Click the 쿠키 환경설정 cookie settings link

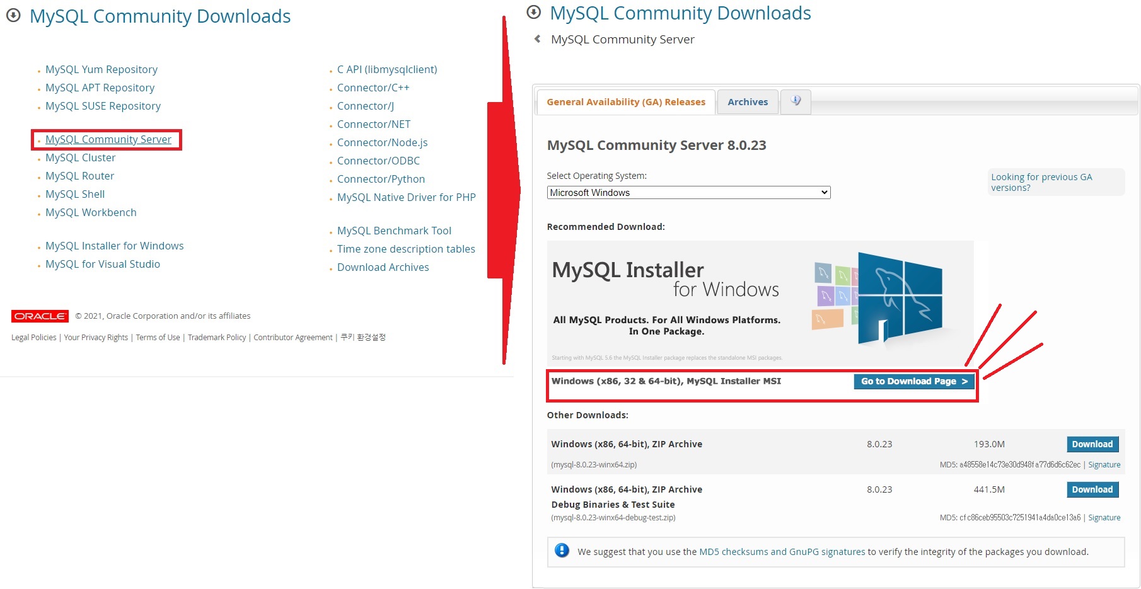pos(363,338)
